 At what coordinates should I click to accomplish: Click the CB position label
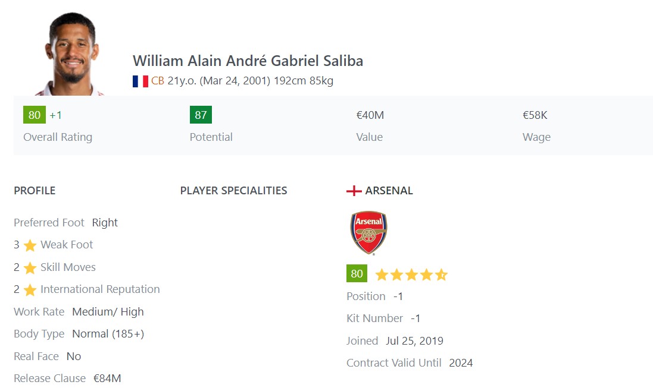[x=158, y=81]
